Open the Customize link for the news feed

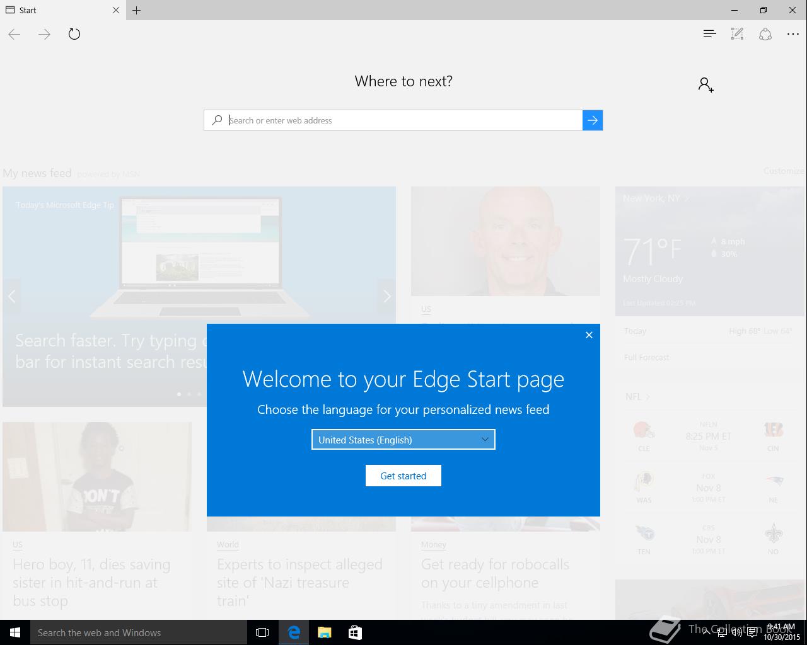784,171
